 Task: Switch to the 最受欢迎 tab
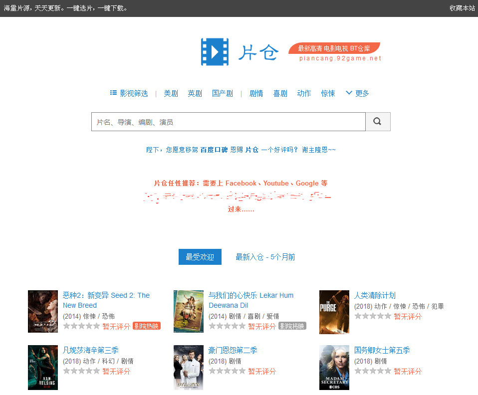pos(200,257)
